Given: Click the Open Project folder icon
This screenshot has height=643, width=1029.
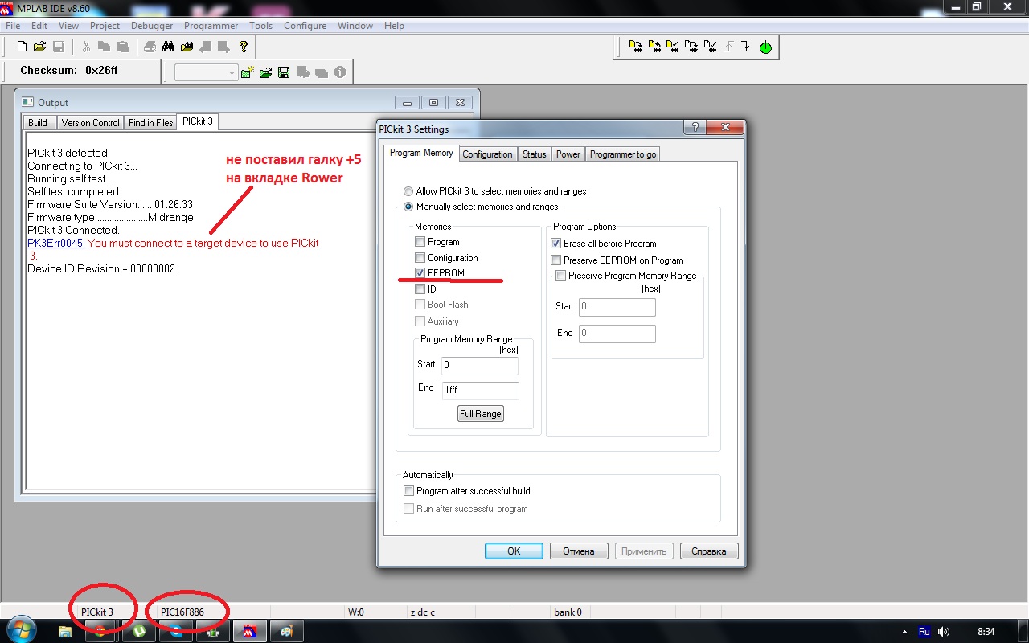Looking at the screenshot, I should (265, 72).
